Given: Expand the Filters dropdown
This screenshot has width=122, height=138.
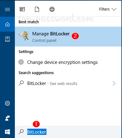Looking at the screenshot, I should 108,9.
